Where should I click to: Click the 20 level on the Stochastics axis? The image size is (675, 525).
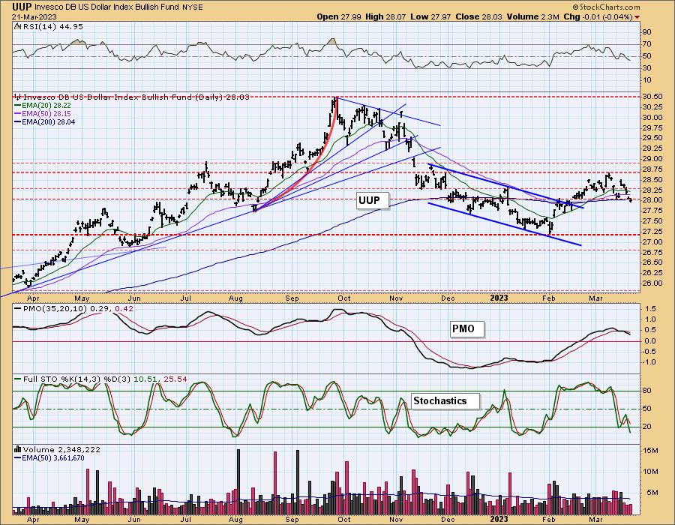click(646, 427)
